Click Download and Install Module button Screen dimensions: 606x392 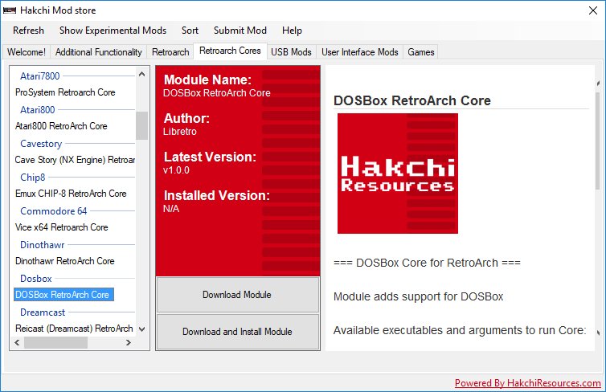tap(238, 332)
